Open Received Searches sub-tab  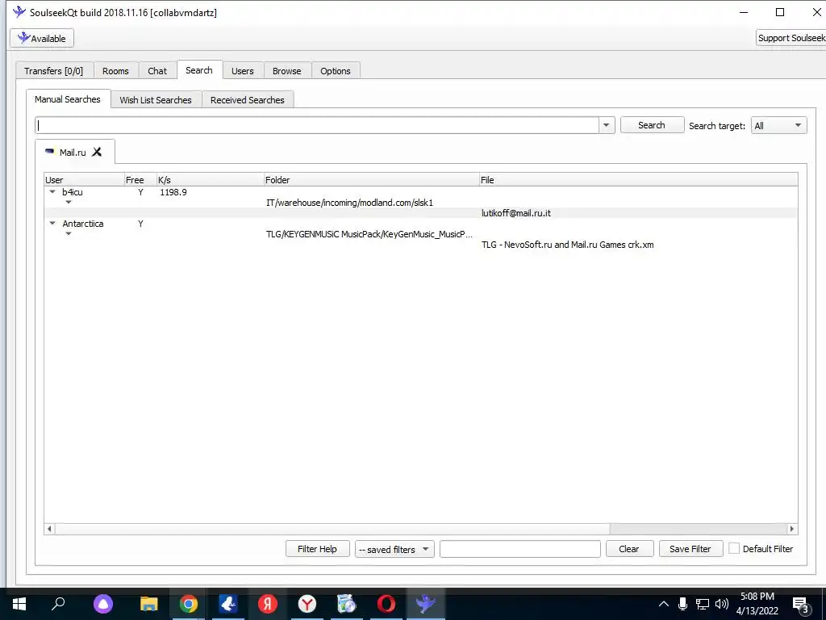coord(247,99)
